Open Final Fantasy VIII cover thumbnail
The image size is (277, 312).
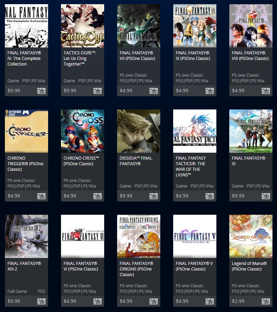pos(251,26)
